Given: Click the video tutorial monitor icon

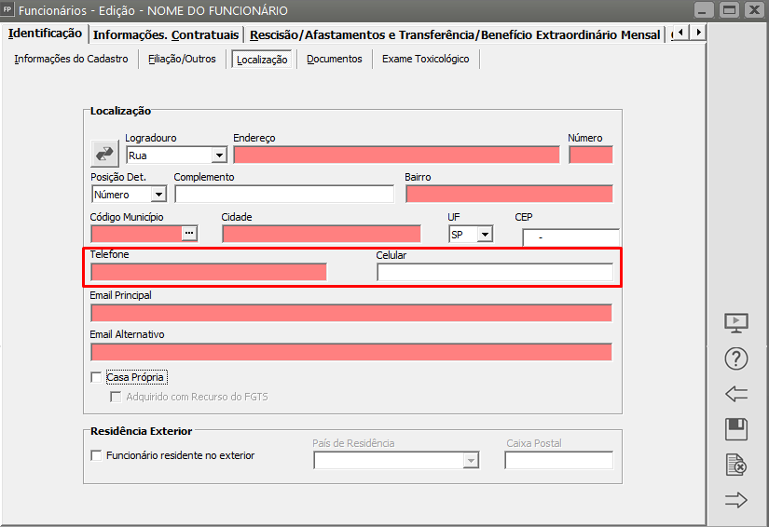Looking at the screenshot, I should tap(736, 322).
